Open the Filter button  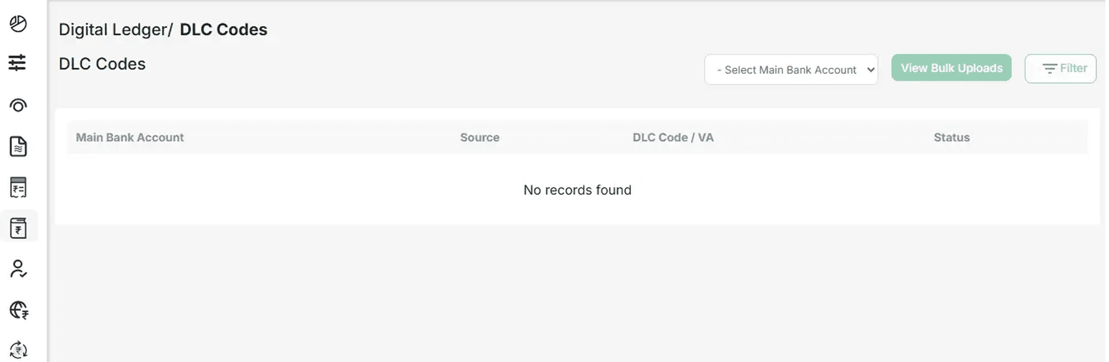coord(1060,69)
